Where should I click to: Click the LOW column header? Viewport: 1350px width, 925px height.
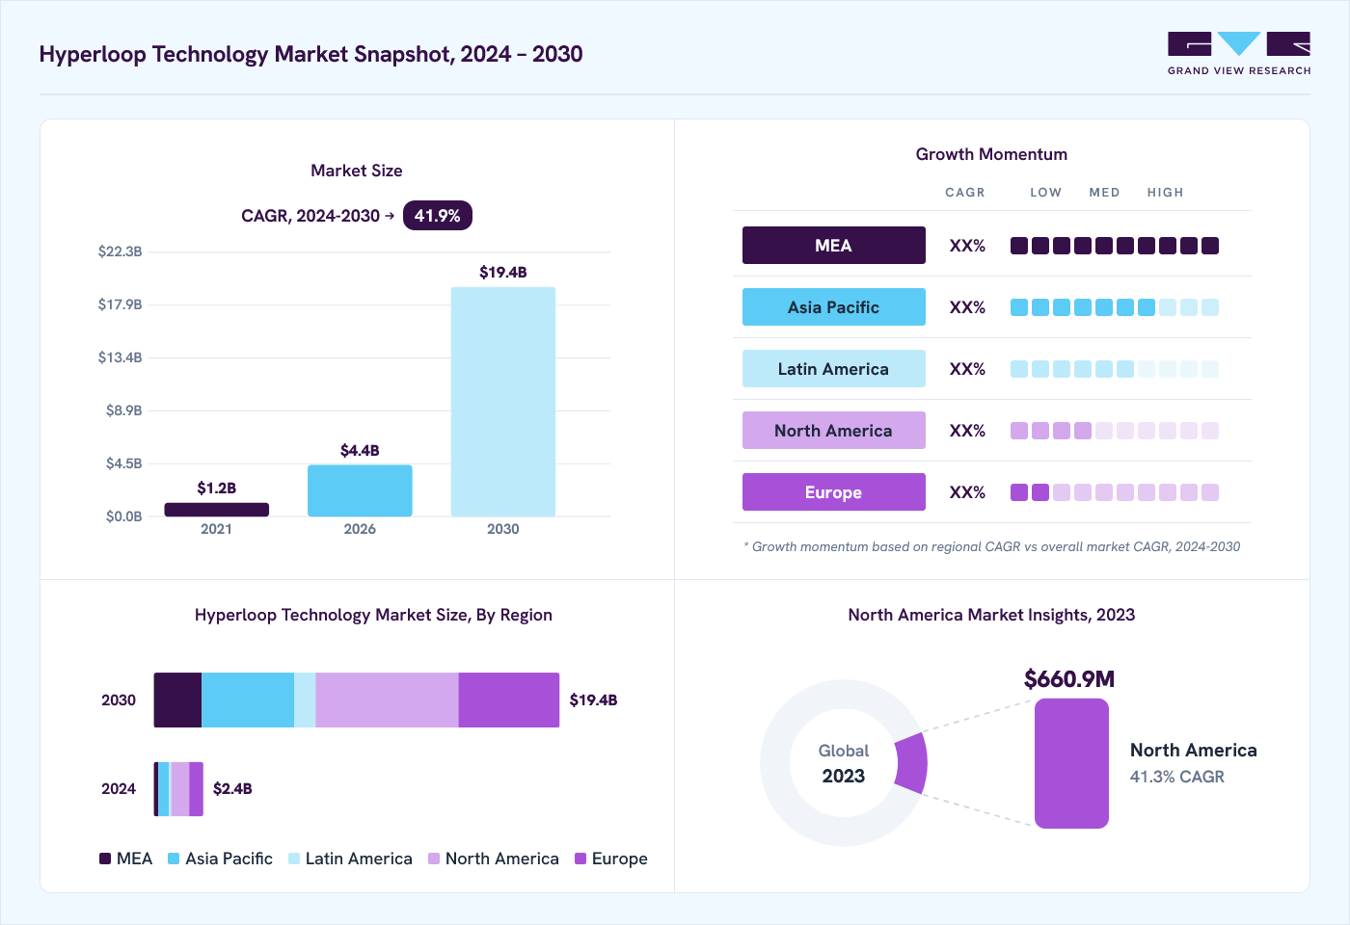pyautogui.click(x=1045, y=193)
